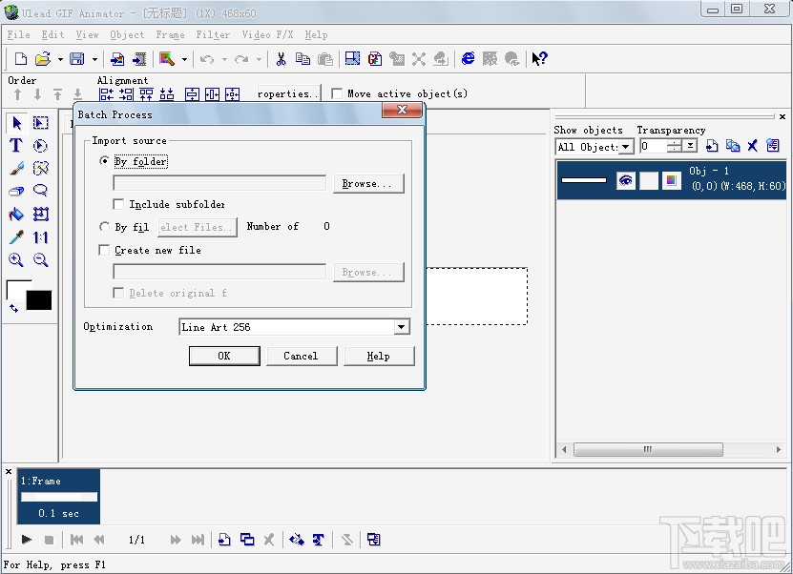
Task: Check the Include subfolder option
Action: click(x=118, y=204)
